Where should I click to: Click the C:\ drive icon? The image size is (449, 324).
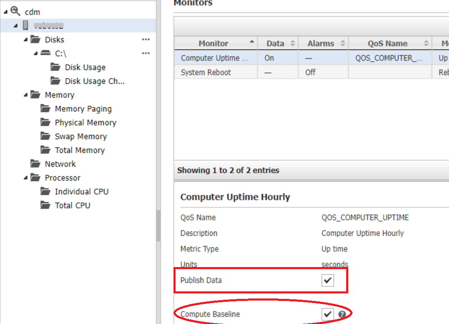click(45, 53)
